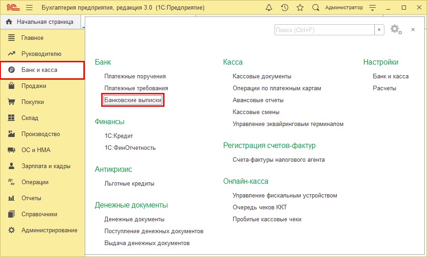Open Платежные поручения
Image resolution: width=427 pixels, height=257 pixels.
click(x=135, y=77)
